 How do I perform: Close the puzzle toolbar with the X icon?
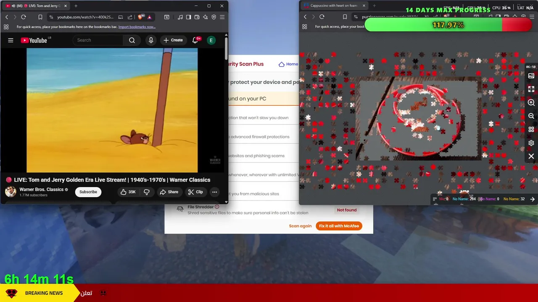531,156
